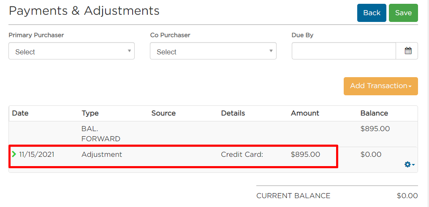The height and width of the screenshot is (207, 429).
Task: Expand the 11/15/2021 transaction with green chevron
Action: coord(14,154)
